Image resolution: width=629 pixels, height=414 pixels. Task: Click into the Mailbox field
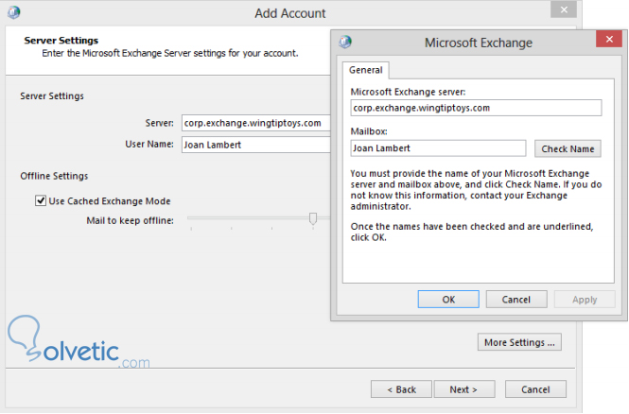[437, 148]
